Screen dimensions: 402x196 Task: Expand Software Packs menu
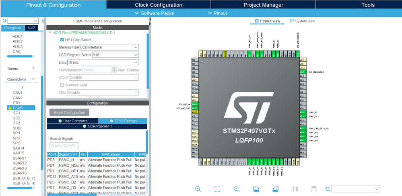pos(155,13)
